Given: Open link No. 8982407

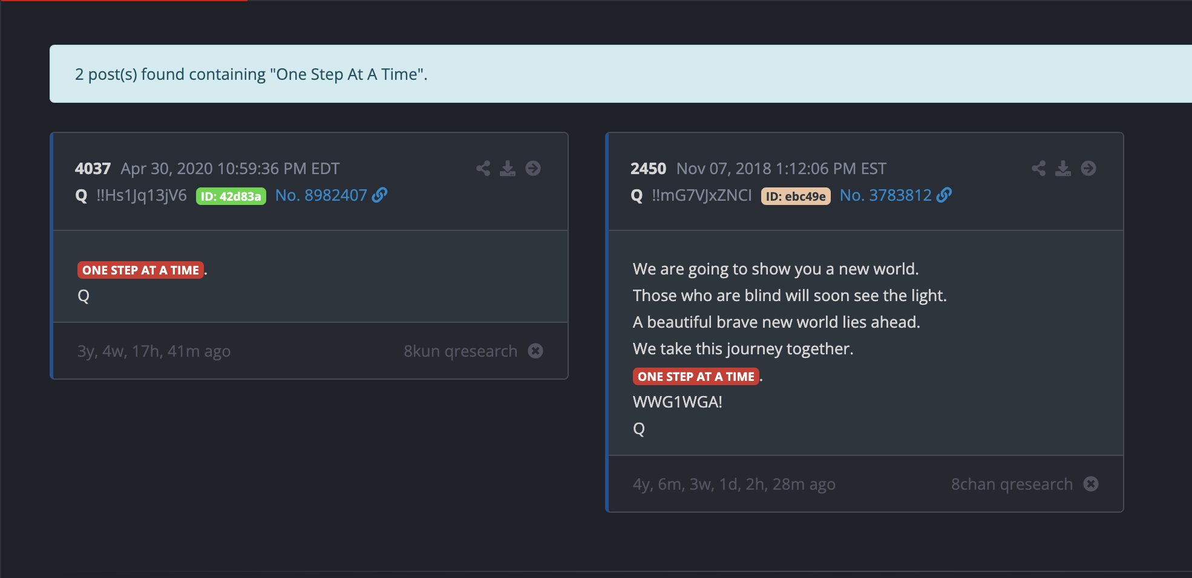Looking at the screenshot, I should (321, 195).
